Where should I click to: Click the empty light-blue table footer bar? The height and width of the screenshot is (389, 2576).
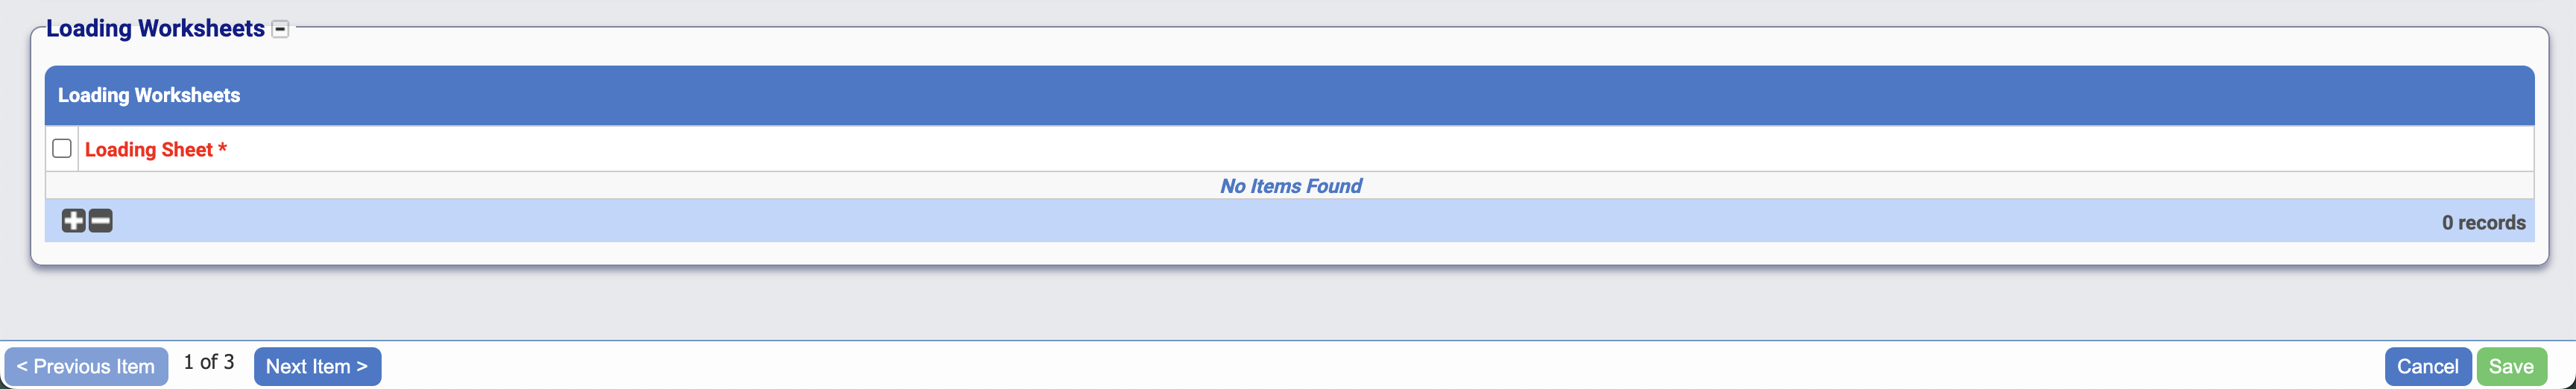(x=1200, y=221)
